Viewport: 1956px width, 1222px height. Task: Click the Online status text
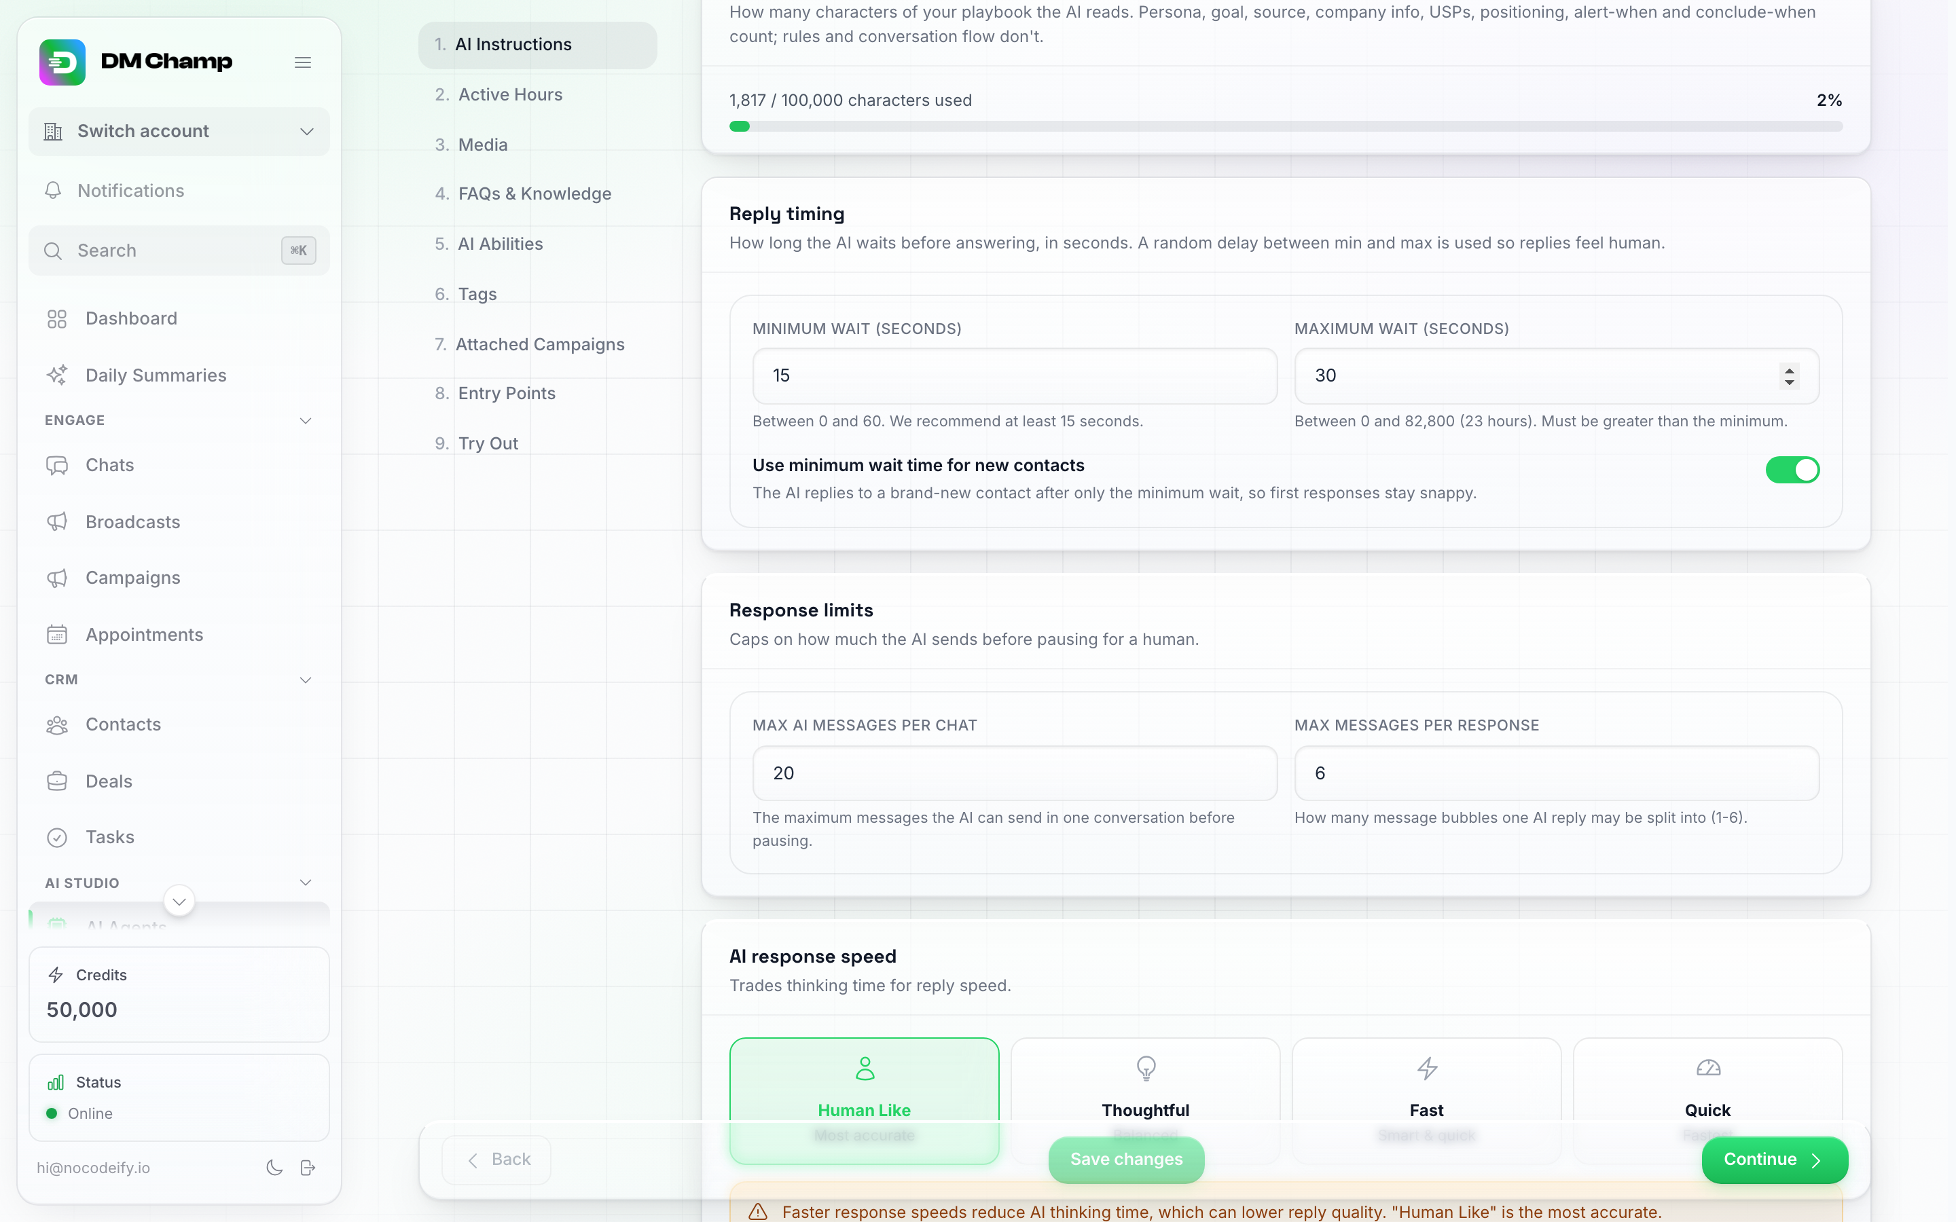click(x=90, y=1113)
